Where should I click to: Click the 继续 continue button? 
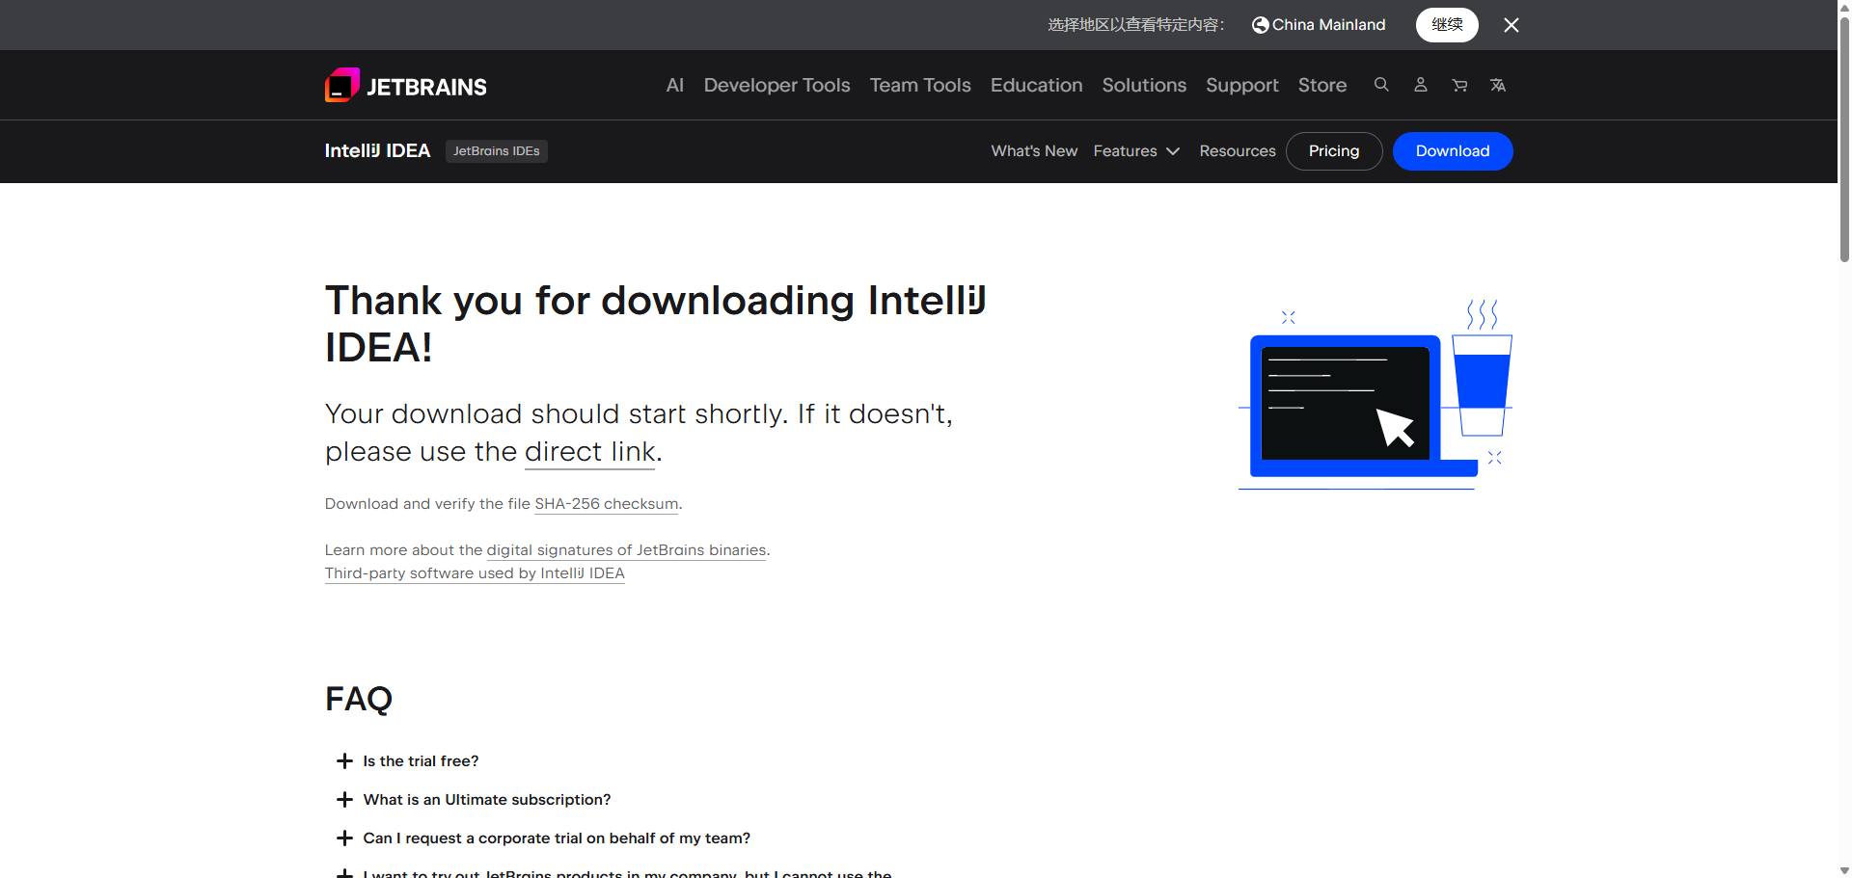tap(1447, 25)
